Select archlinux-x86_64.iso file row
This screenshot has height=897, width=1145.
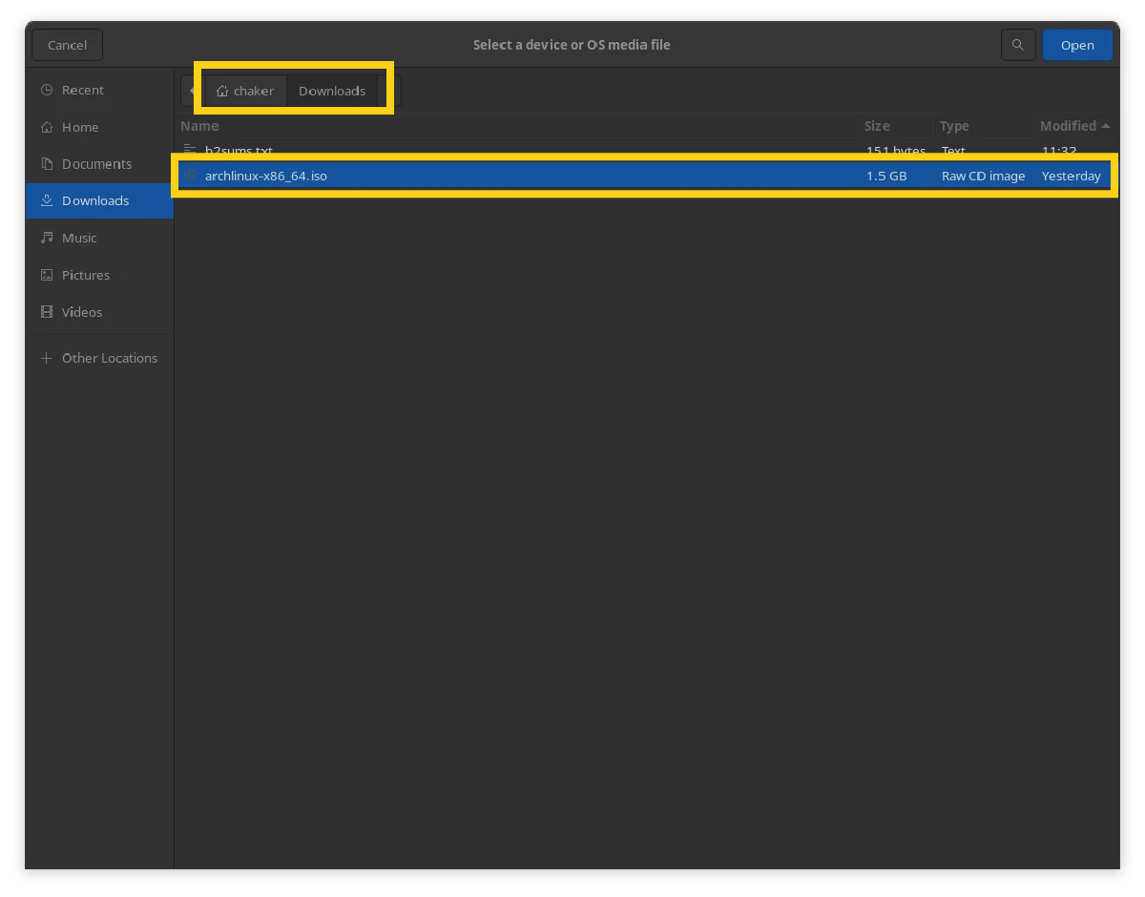[266, 176]
